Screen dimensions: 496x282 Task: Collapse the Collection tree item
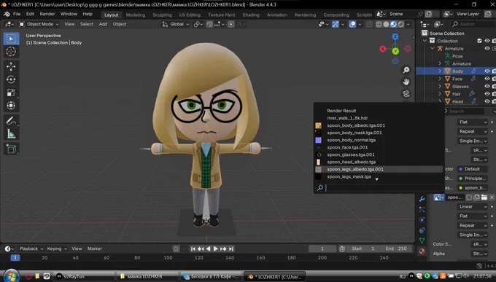click(x=425, y=41)
